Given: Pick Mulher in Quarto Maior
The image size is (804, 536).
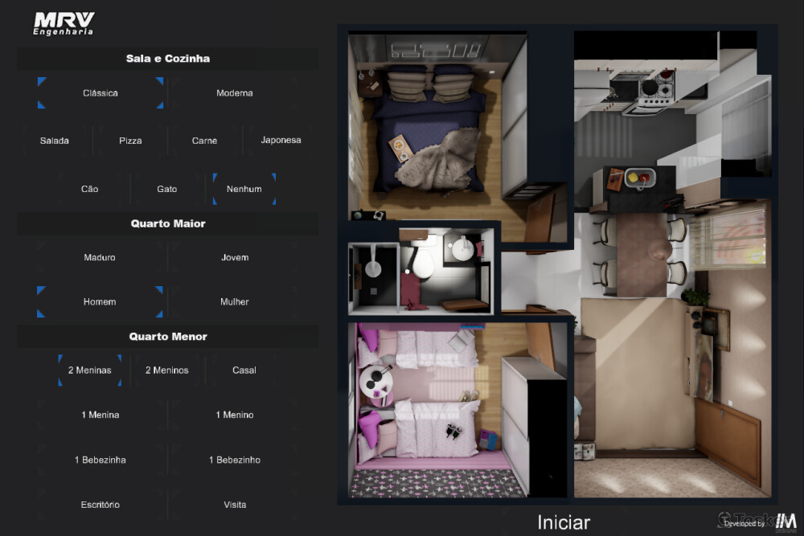Looking at the screenshot, I should tap(235, 302).
